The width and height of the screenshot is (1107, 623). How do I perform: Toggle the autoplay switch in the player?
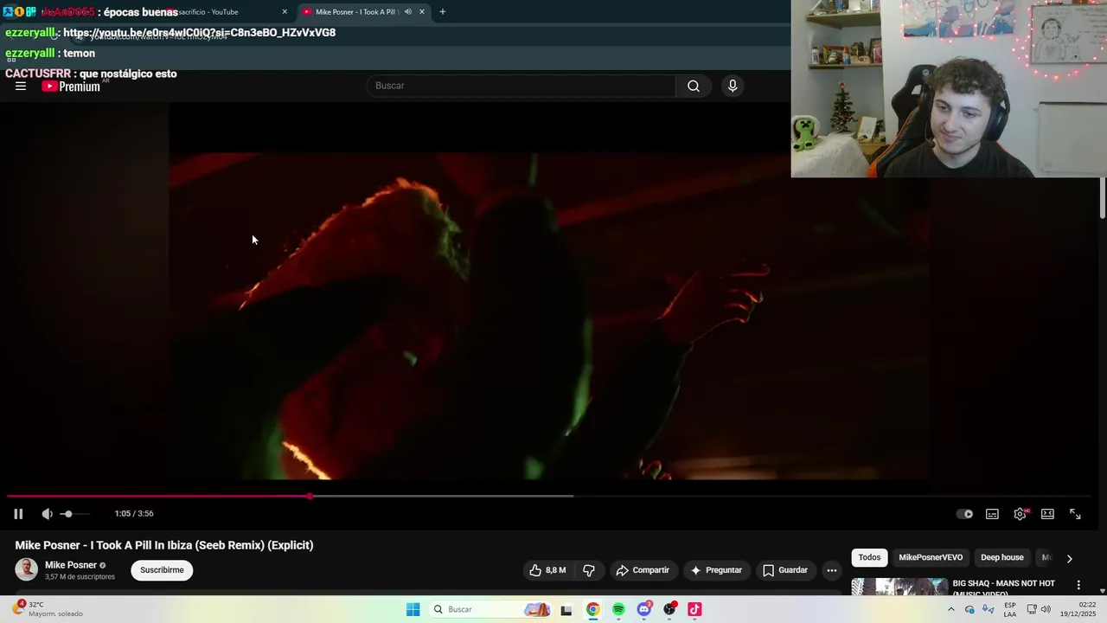pyautogui.click(x=965, y=514)
